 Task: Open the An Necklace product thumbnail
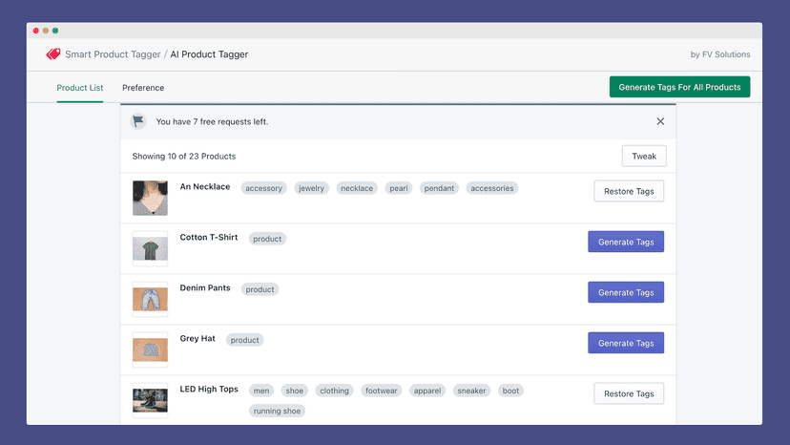150,199
